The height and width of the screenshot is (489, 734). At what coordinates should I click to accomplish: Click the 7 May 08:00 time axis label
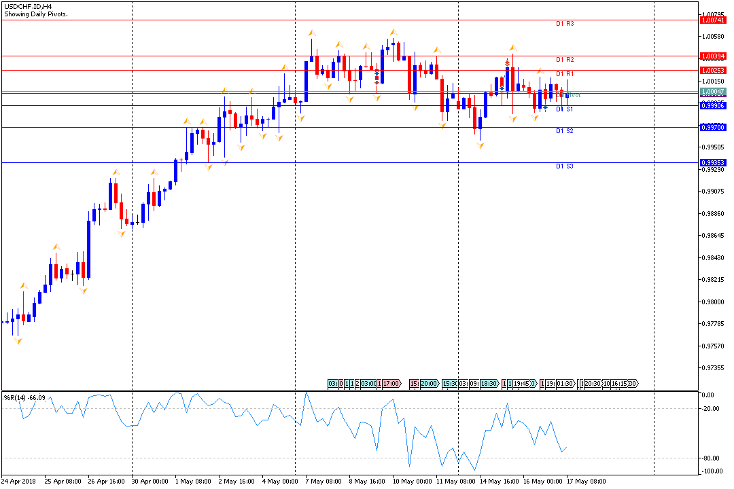pos(324,481)
